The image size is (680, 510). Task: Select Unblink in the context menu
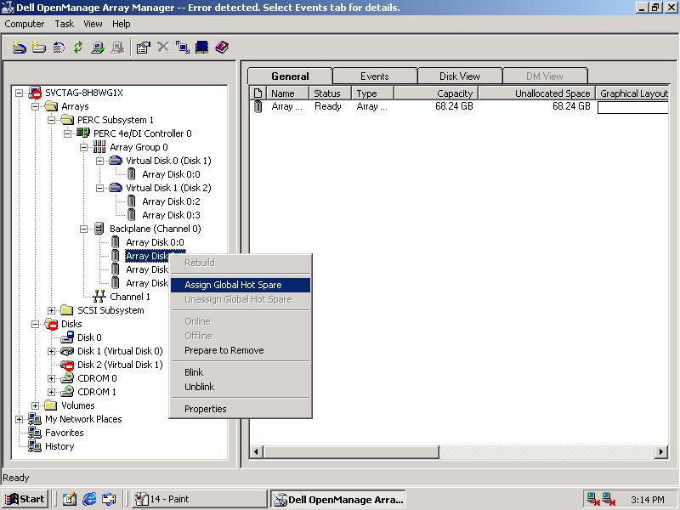[x=241, y=387]
